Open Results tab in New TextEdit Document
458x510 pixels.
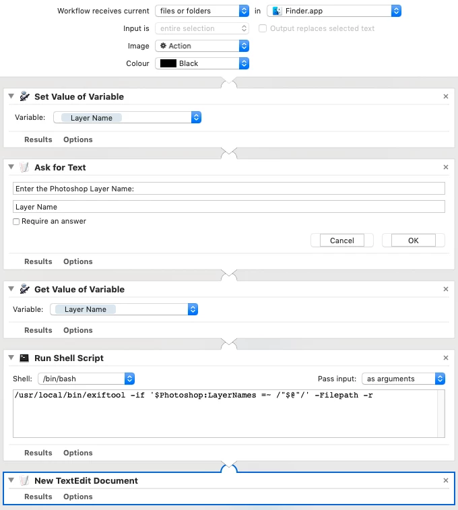coord(38,497)
